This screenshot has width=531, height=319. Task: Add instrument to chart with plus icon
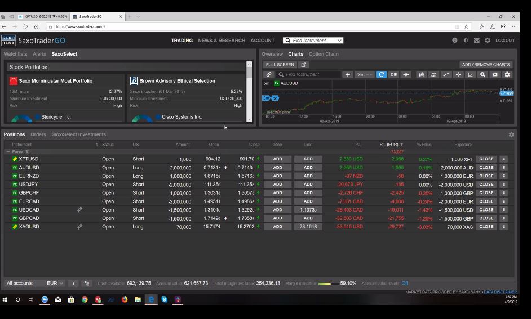347,74
